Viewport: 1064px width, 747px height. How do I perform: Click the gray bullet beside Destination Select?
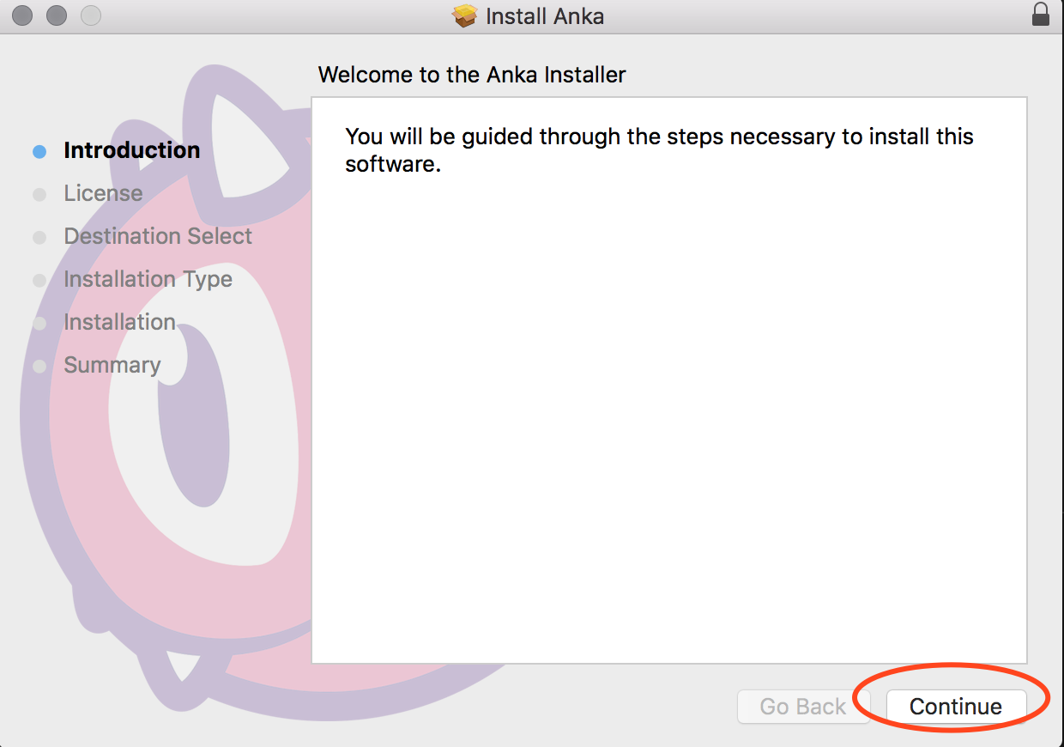[x=39, y=237]
